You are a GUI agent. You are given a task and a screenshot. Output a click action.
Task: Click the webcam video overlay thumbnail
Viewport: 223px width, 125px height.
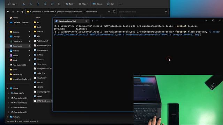(178, 100)
